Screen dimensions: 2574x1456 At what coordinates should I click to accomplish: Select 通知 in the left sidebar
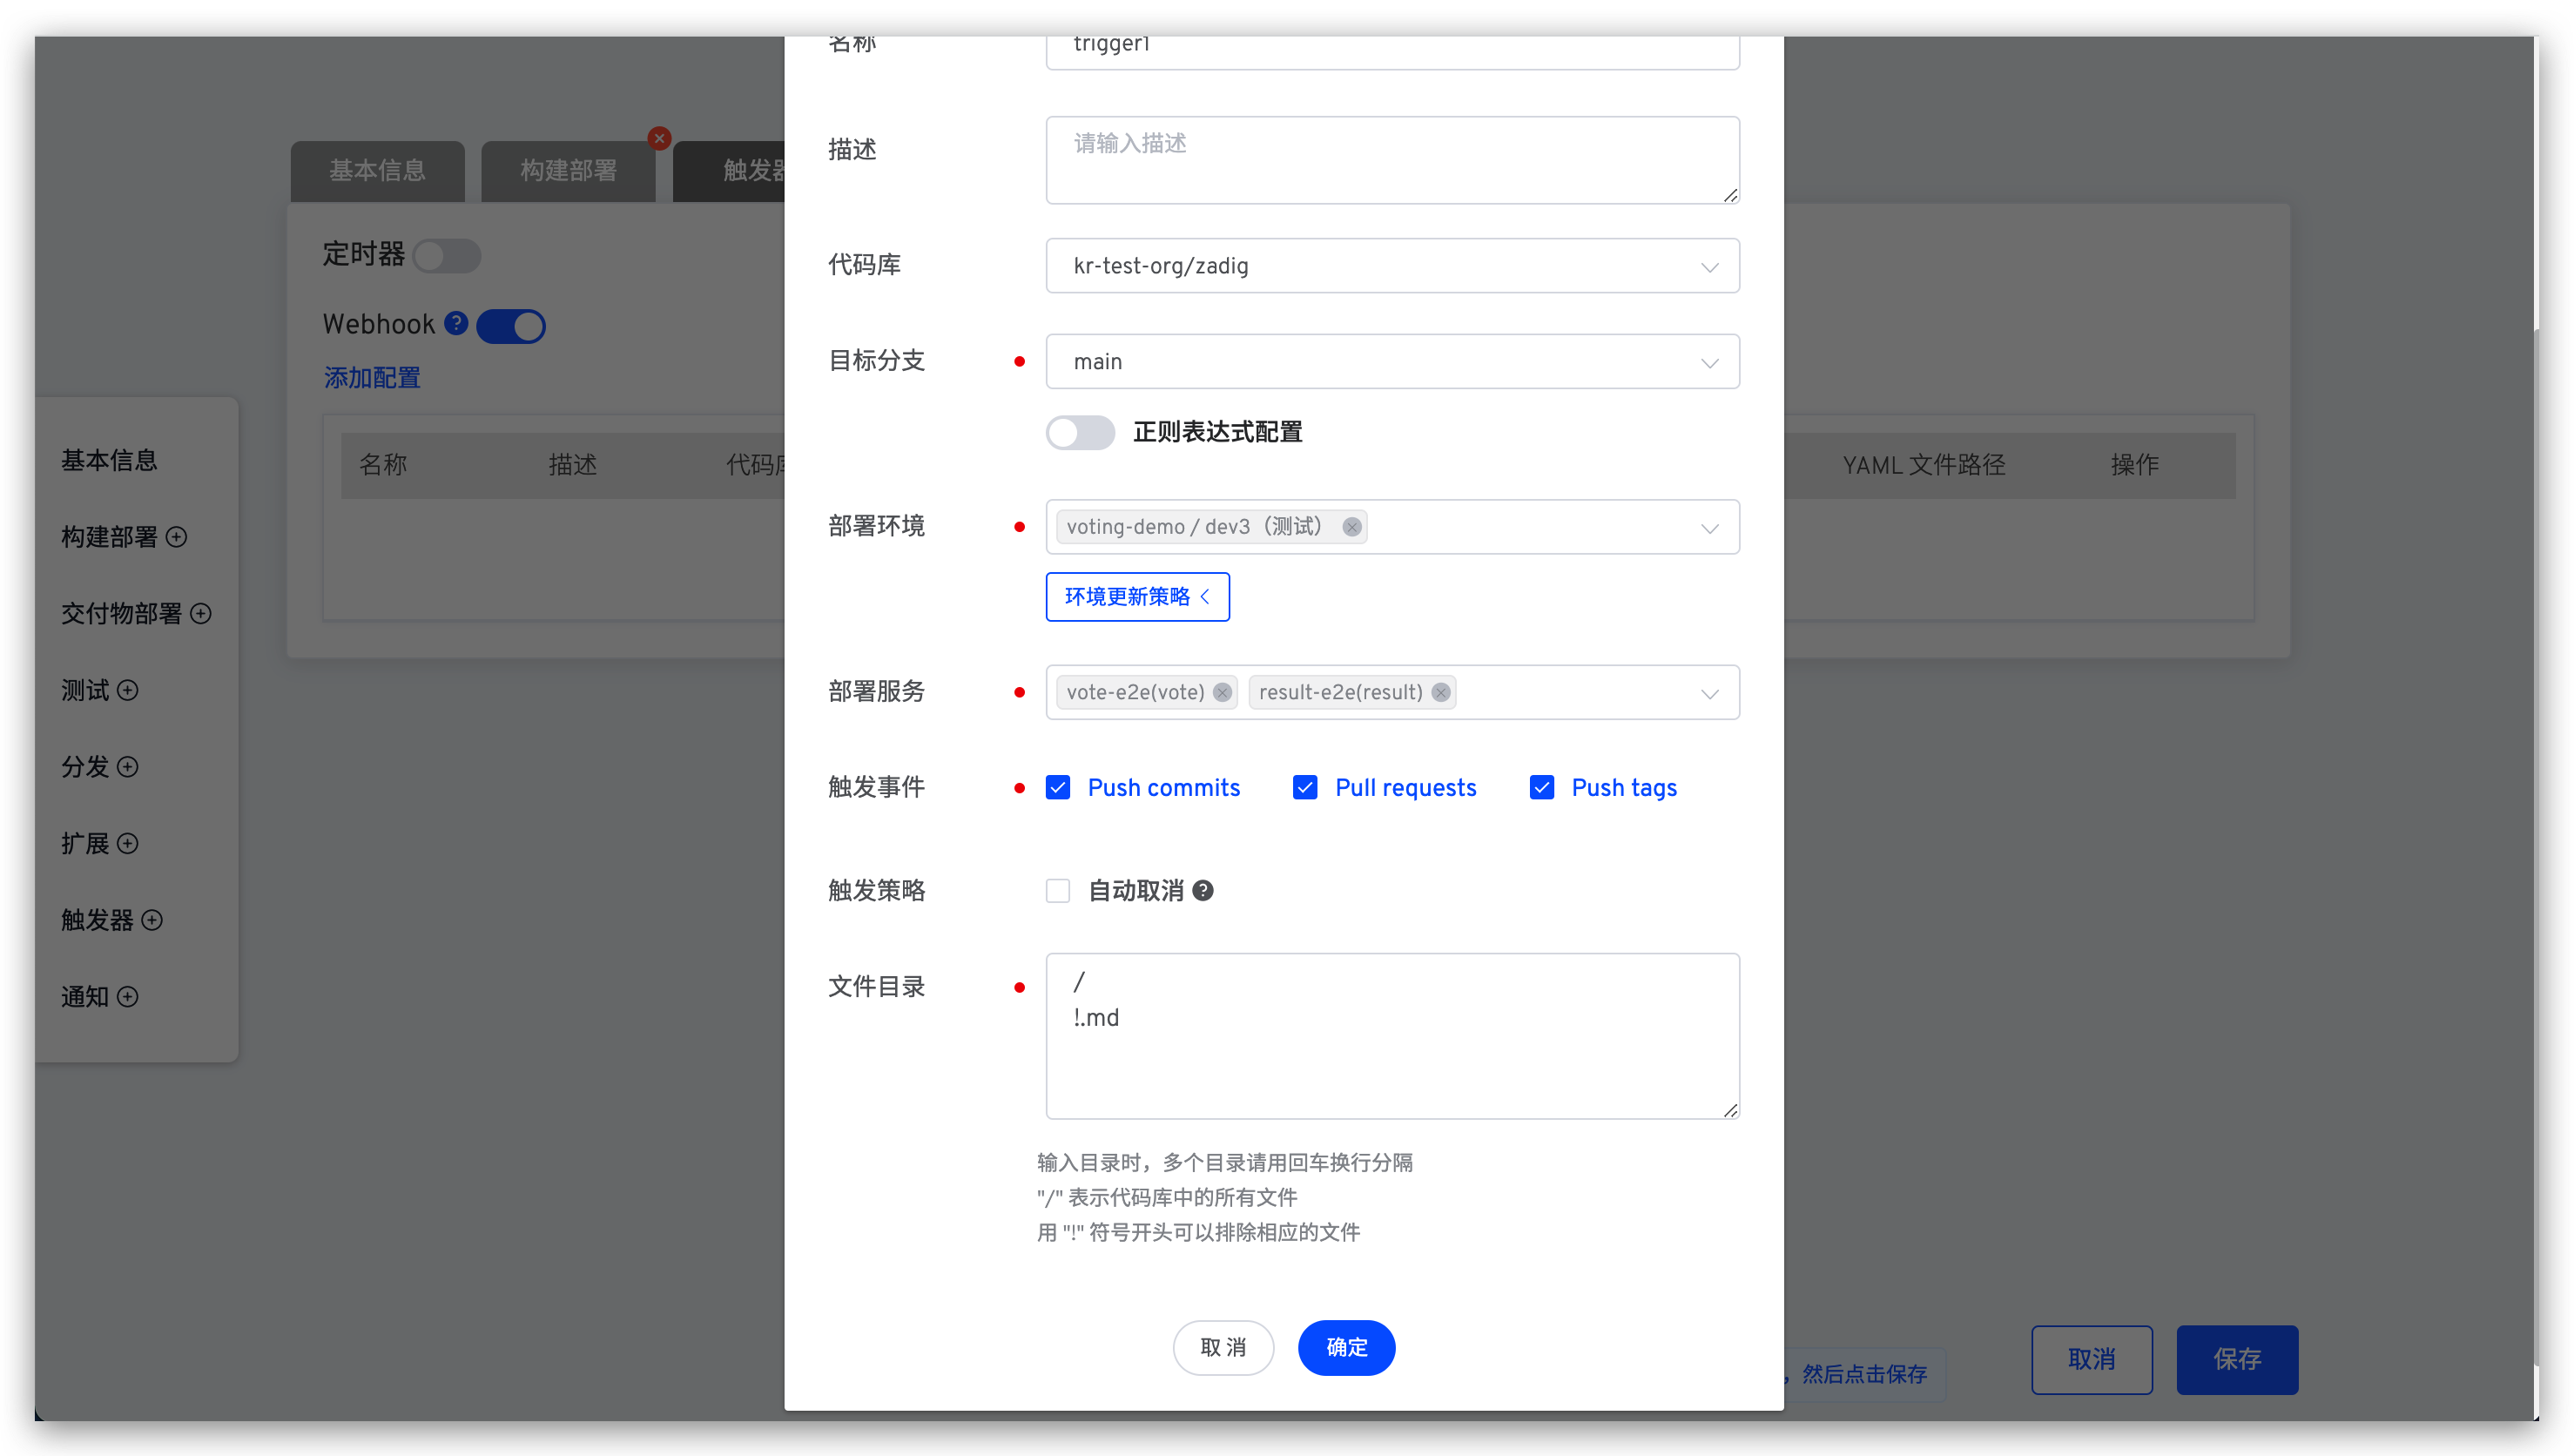coord(85,997)
